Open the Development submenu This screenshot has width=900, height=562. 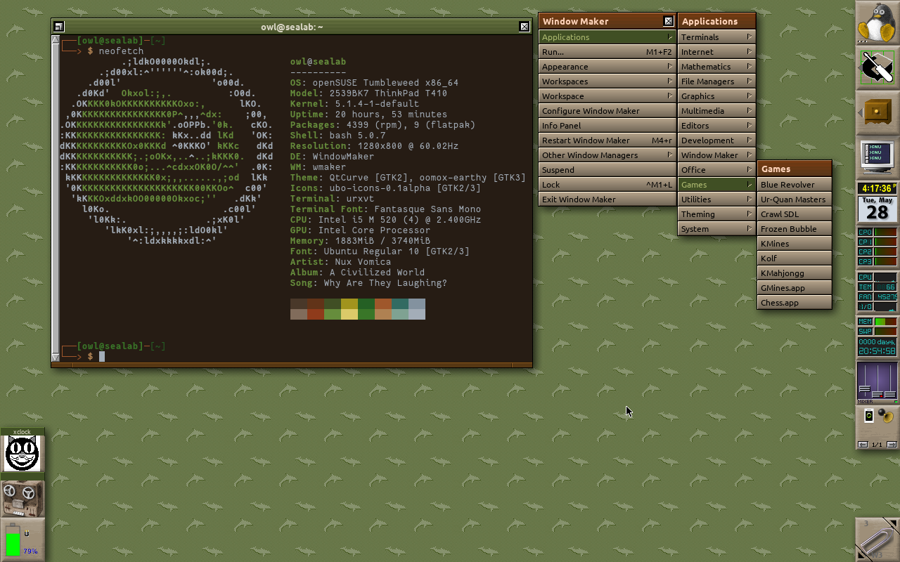click(716, 140)
